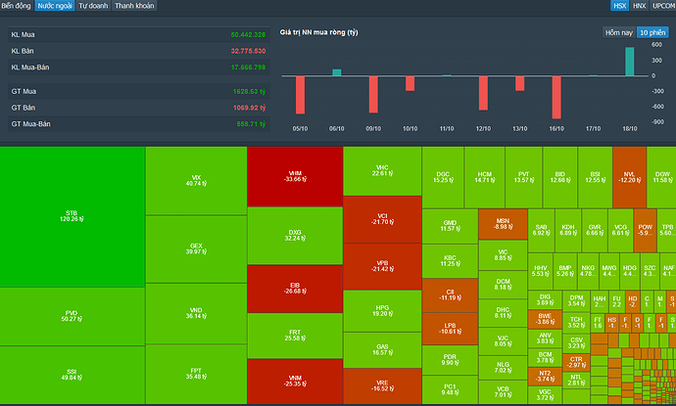The height and width of the screenshot is (406, 676).
Task: Select the PDR 9.90 tỷ tile
Action: [x=450, y=360]
